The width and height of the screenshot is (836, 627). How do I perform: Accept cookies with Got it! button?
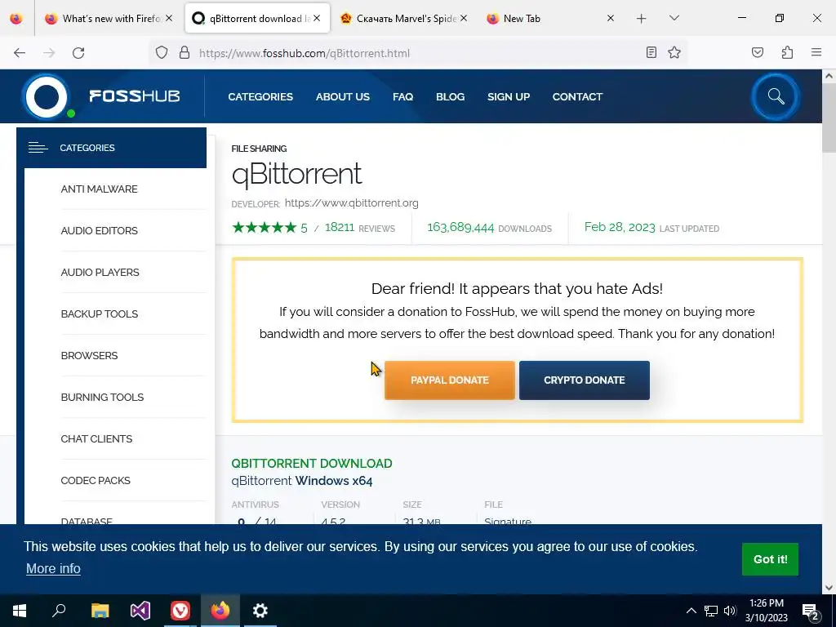point(770,559)
